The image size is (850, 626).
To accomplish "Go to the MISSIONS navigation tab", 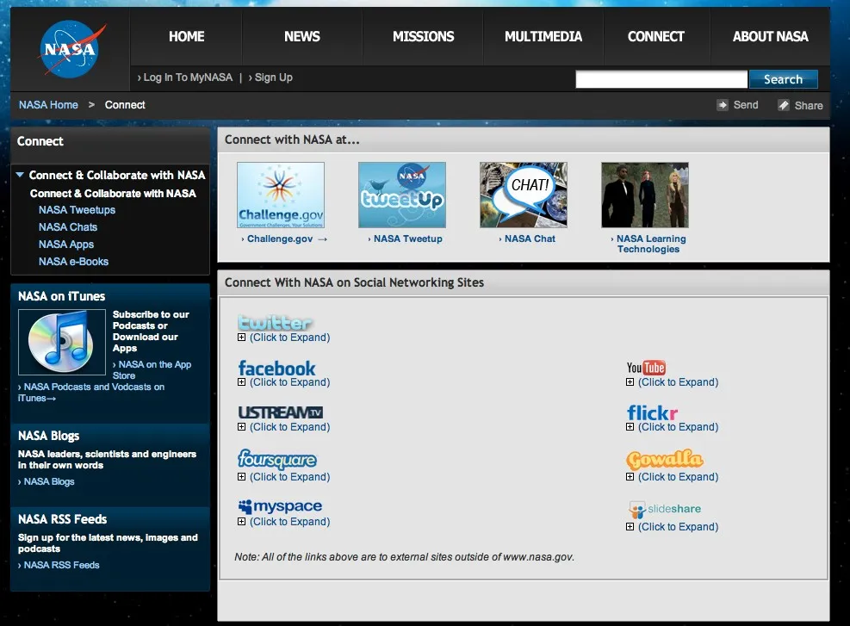I will click(x=424, y=36).
